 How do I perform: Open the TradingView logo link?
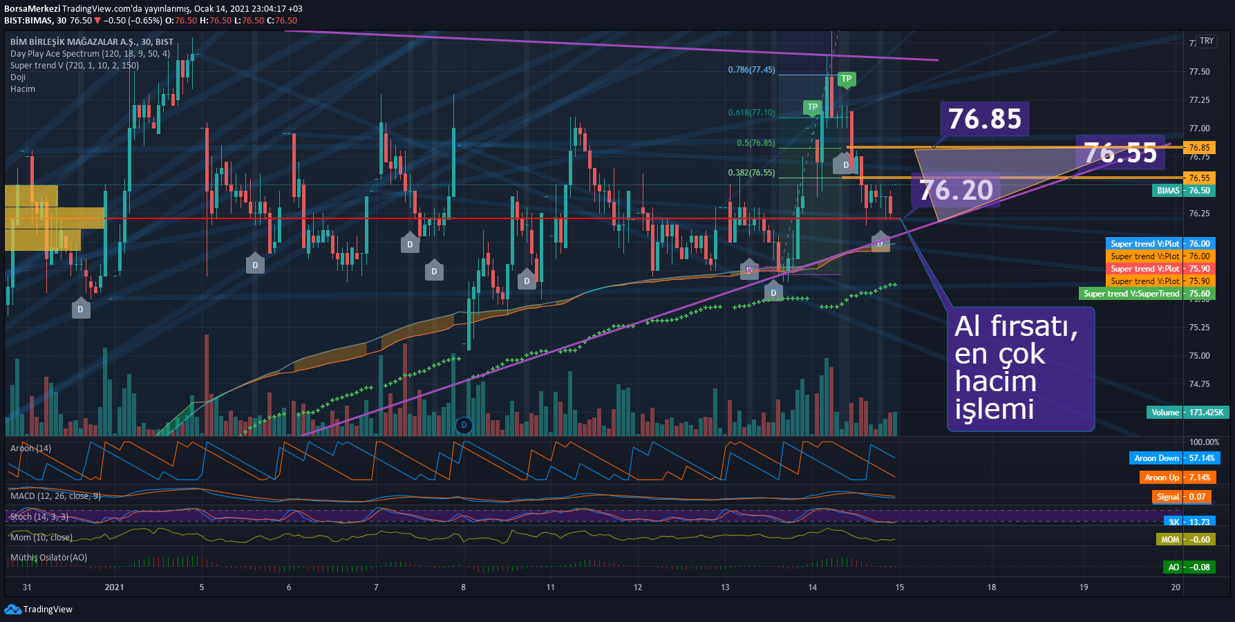(38, 609)
